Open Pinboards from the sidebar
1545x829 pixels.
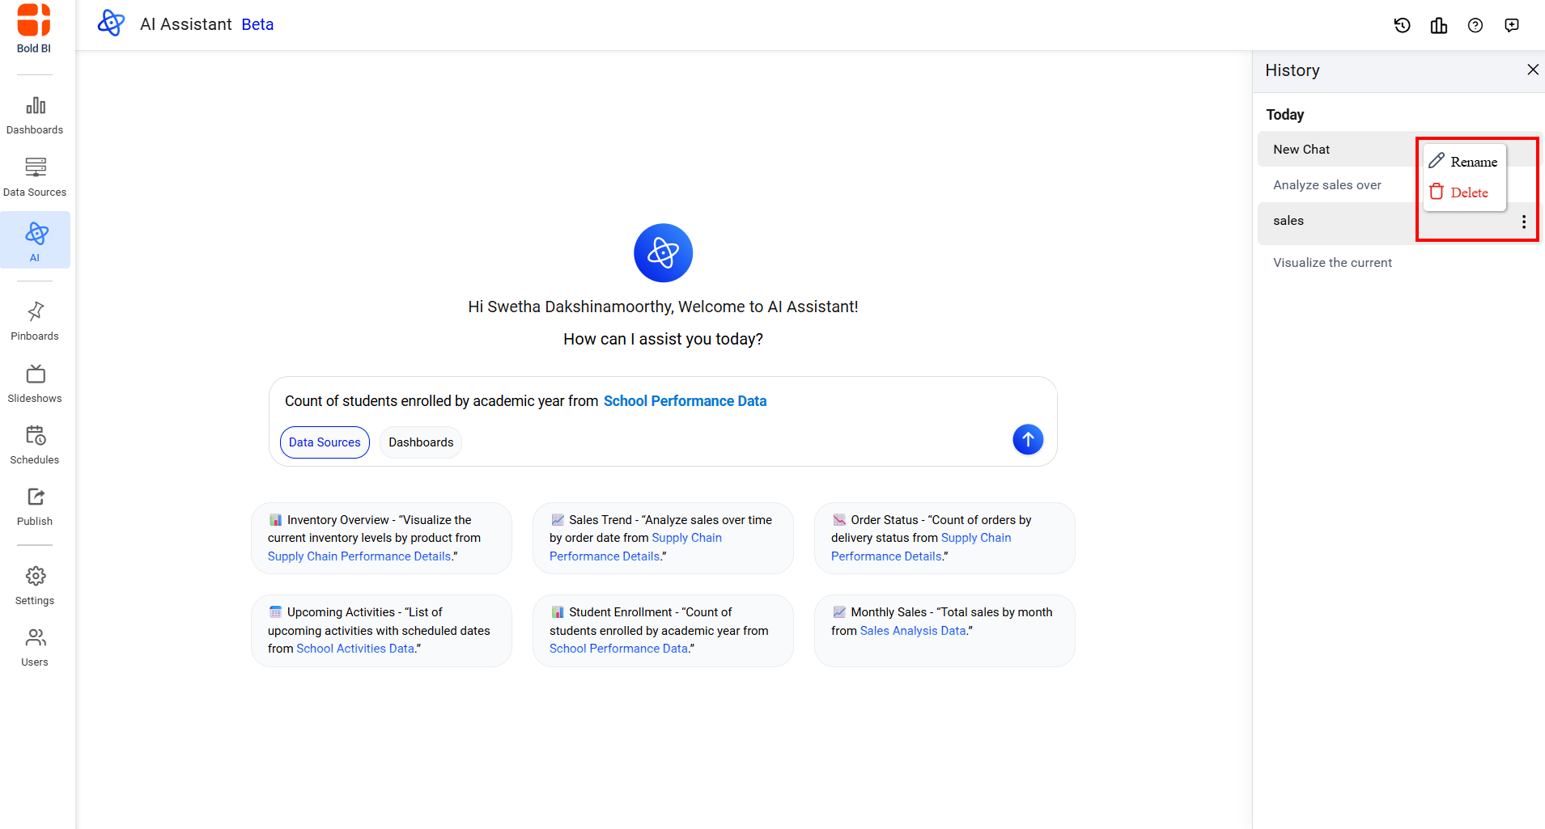coord(35,321)
